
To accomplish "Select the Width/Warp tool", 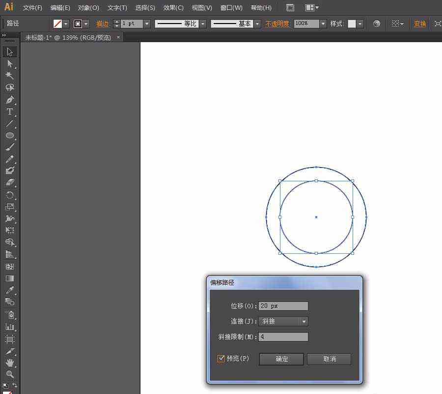I will (x=10, y=219).
